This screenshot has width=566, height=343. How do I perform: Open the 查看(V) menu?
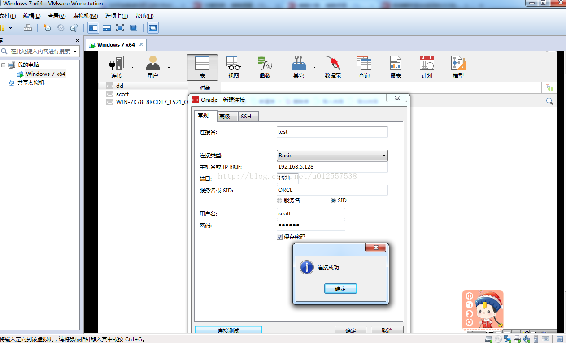tap(57, 16)
